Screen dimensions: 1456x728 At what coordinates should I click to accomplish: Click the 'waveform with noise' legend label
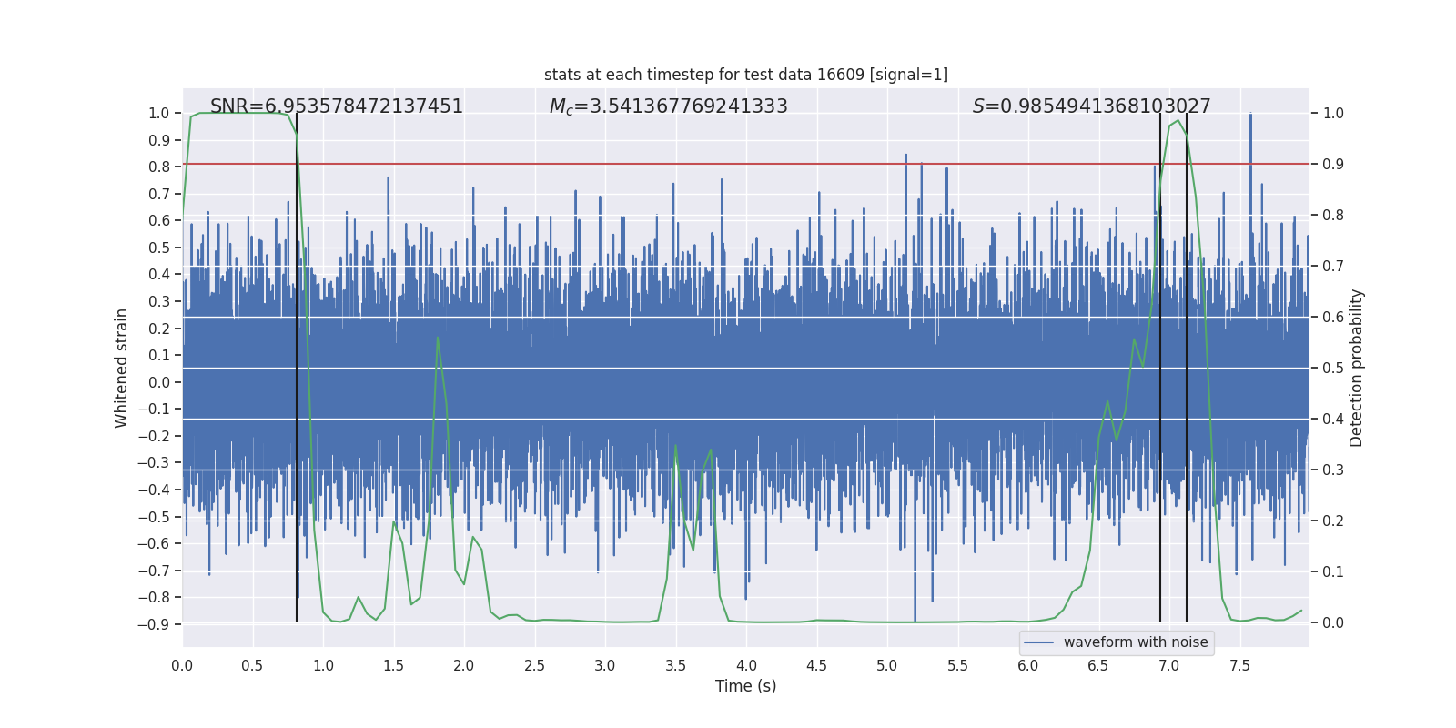pos(1135,642)
